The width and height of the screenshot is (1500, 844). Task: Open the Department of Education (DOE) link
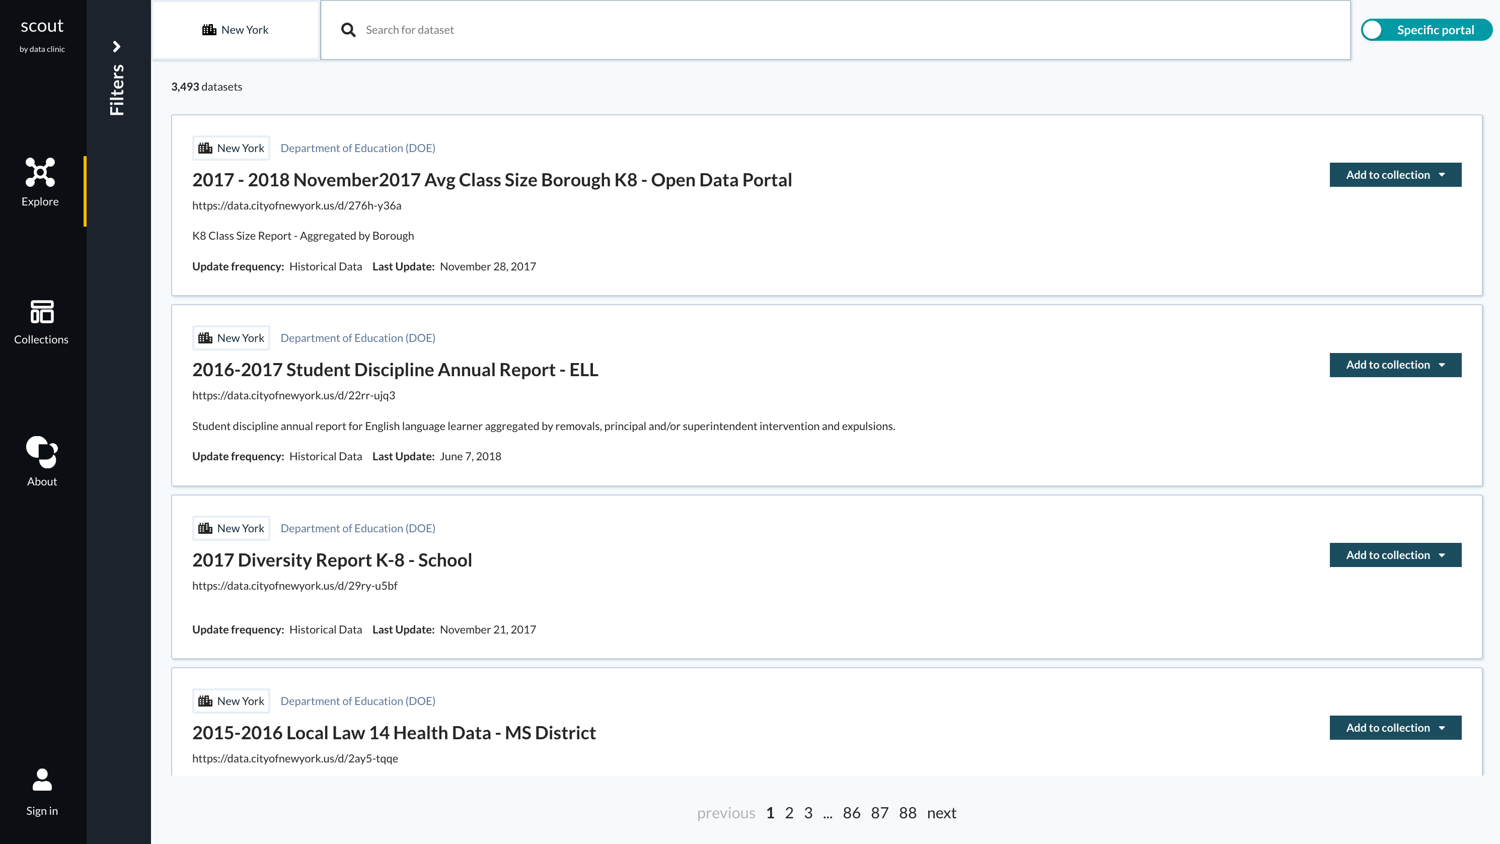pos(358,148)
